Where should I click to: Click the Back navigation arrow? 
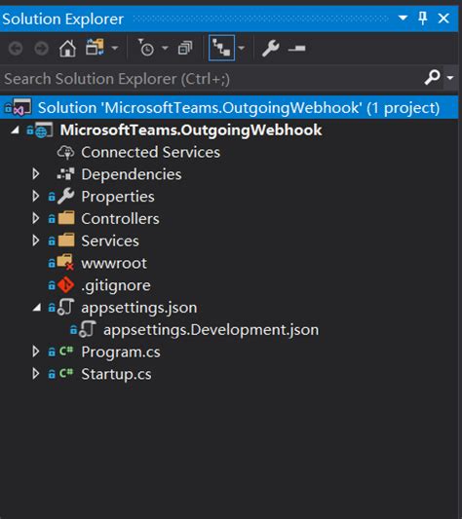click(x=16, y=49)
